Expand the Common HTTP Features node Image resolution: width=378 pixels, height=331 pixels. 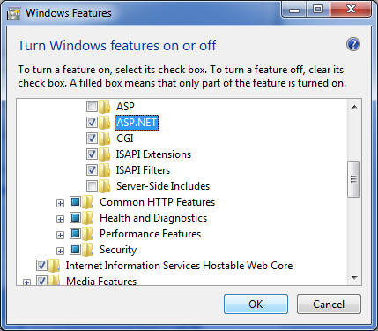click(60, 203)
